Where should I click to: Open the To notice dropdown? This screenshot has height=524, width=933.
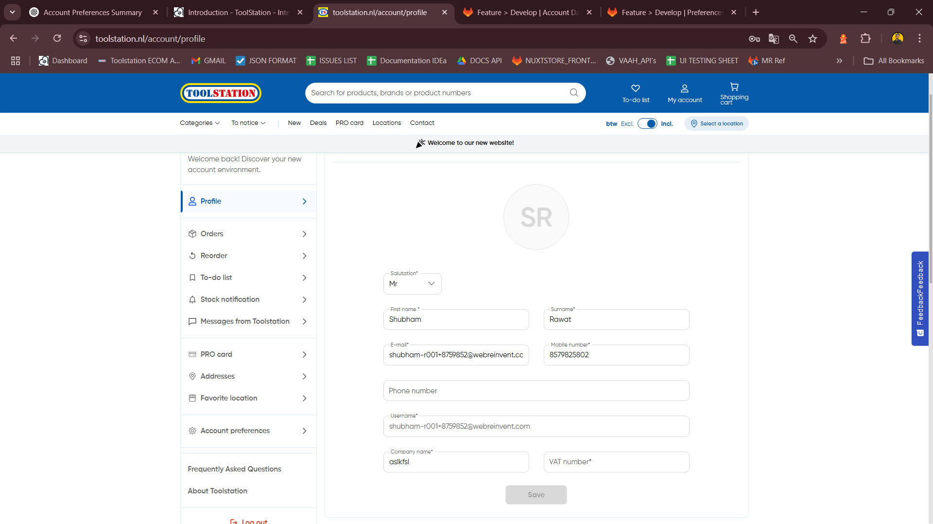[x=248, y=123]
